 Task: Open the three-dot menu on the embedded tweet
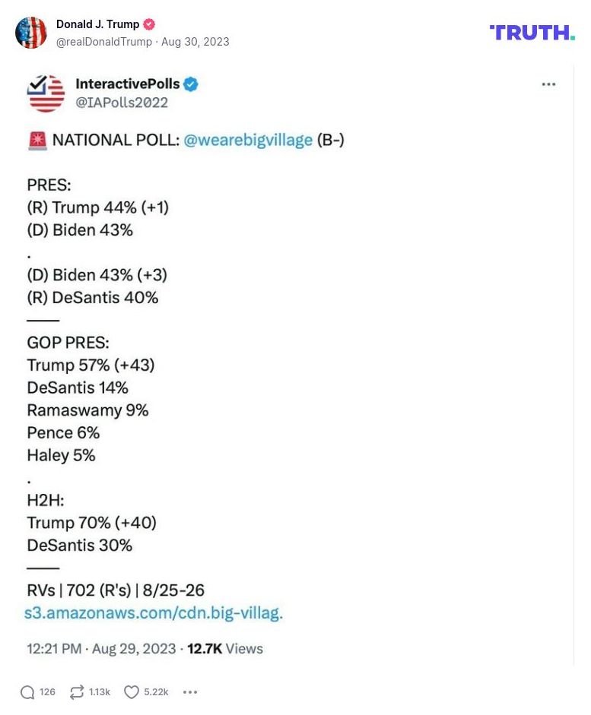click(549, 84)
